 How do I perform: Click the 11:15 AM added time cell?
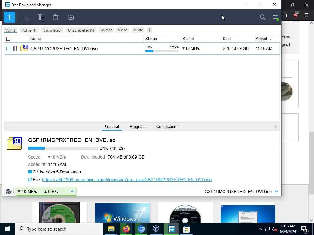pos(264,48)
